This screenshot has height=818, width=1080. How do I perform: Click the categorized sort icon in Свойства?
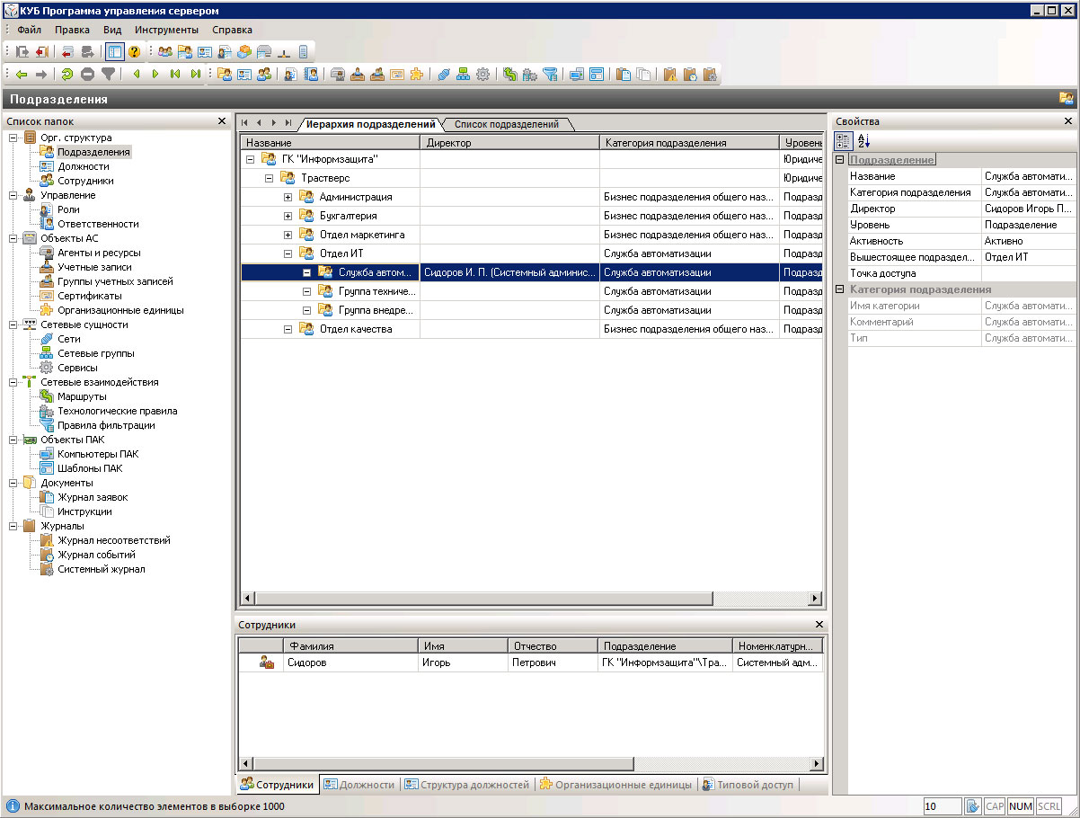(x=843, y=141)
